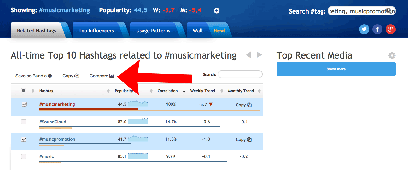Click the plus icon next to monthly stat

[216, 11]
